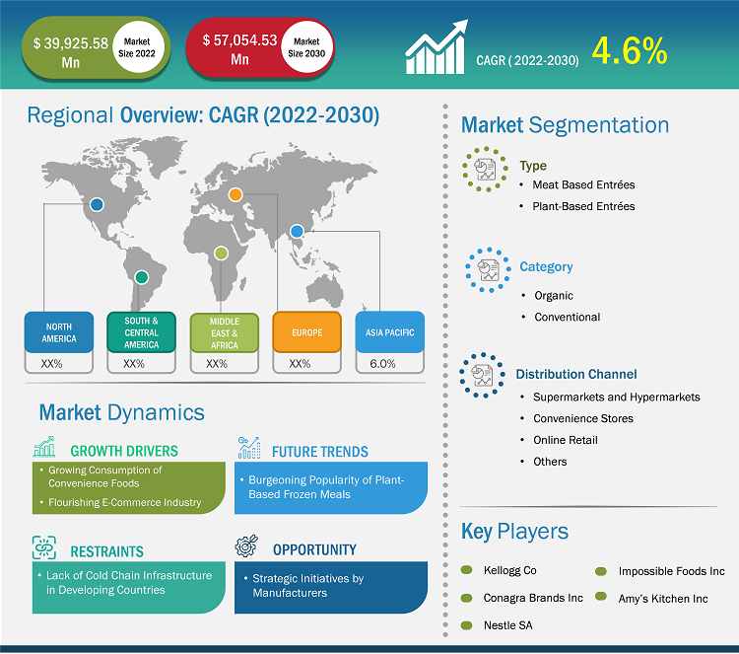Image resolution: width=739 pixels, height=654 pixels.
Task: Click the Conventional bullet item
Action: 567,317
